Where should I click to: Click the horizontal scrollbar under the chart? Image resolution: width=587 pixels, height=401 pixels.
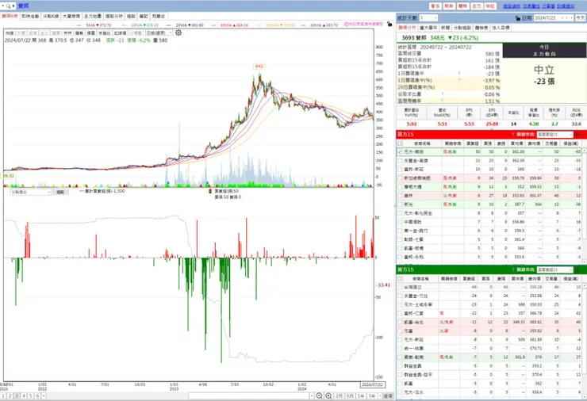(248, 395)
